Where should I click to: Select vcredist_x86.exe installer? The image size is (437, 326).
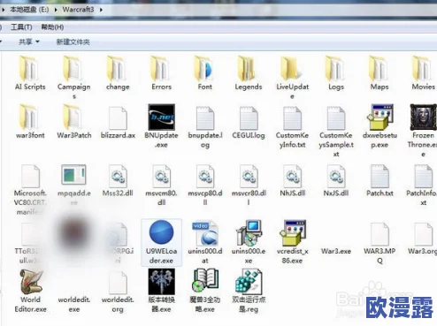click(292, 242)
